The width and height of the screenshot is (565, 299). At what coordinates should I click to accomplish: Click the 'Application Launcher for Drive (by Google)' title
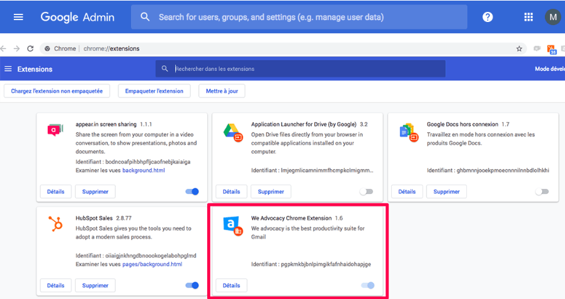pyautogui.click(x=304, y=124)
